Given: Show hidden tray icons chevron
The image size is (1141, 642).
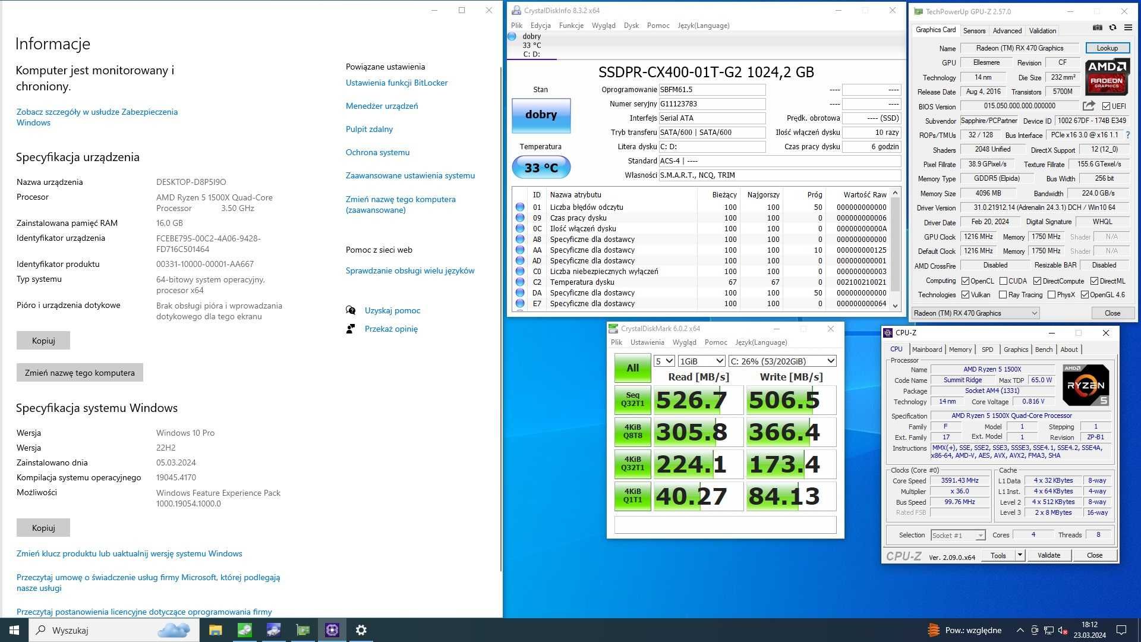Looking at the screenshot, I should (x=1020, y=630).
